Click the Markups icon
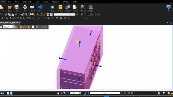Image resolution: width=173 pixels, height=97 pixels. click(x=82, y=7)
